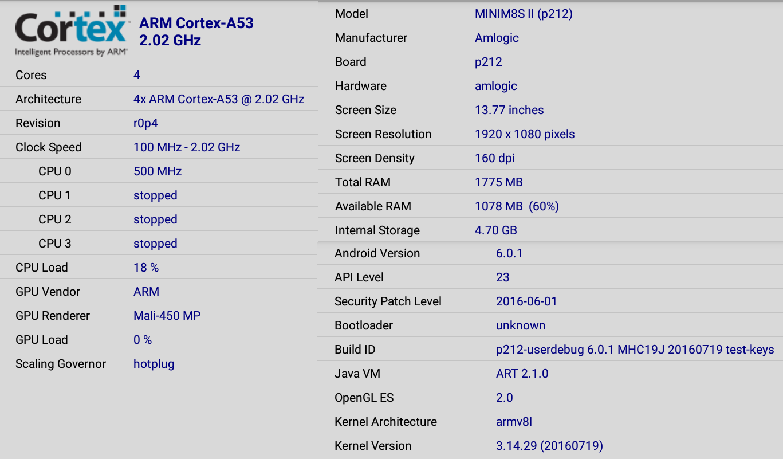The width and height of the screenshot is (783, 459).
Task: Click the CPU 2 stopped status
Action: (155, 219)
